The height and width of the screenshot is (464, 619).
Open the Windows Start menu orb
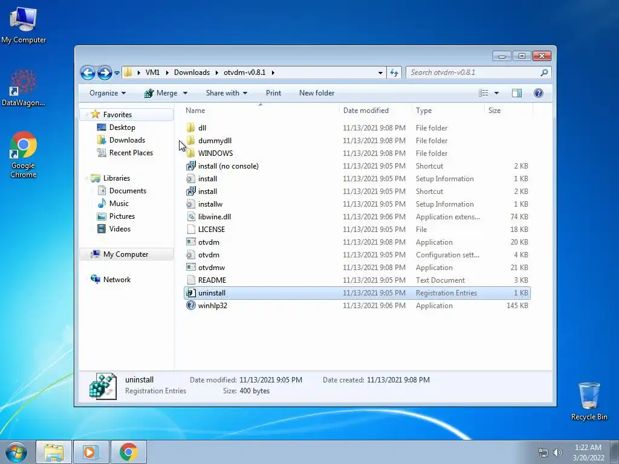(x=16, y=452)
